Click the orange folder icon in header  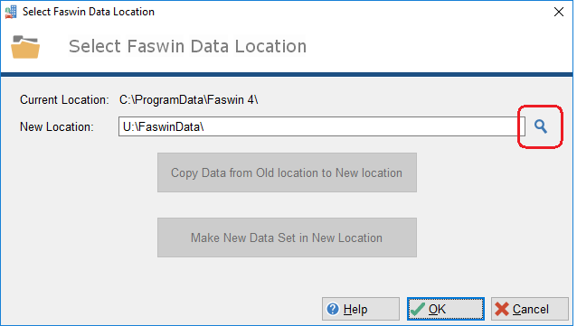[25, 47]
